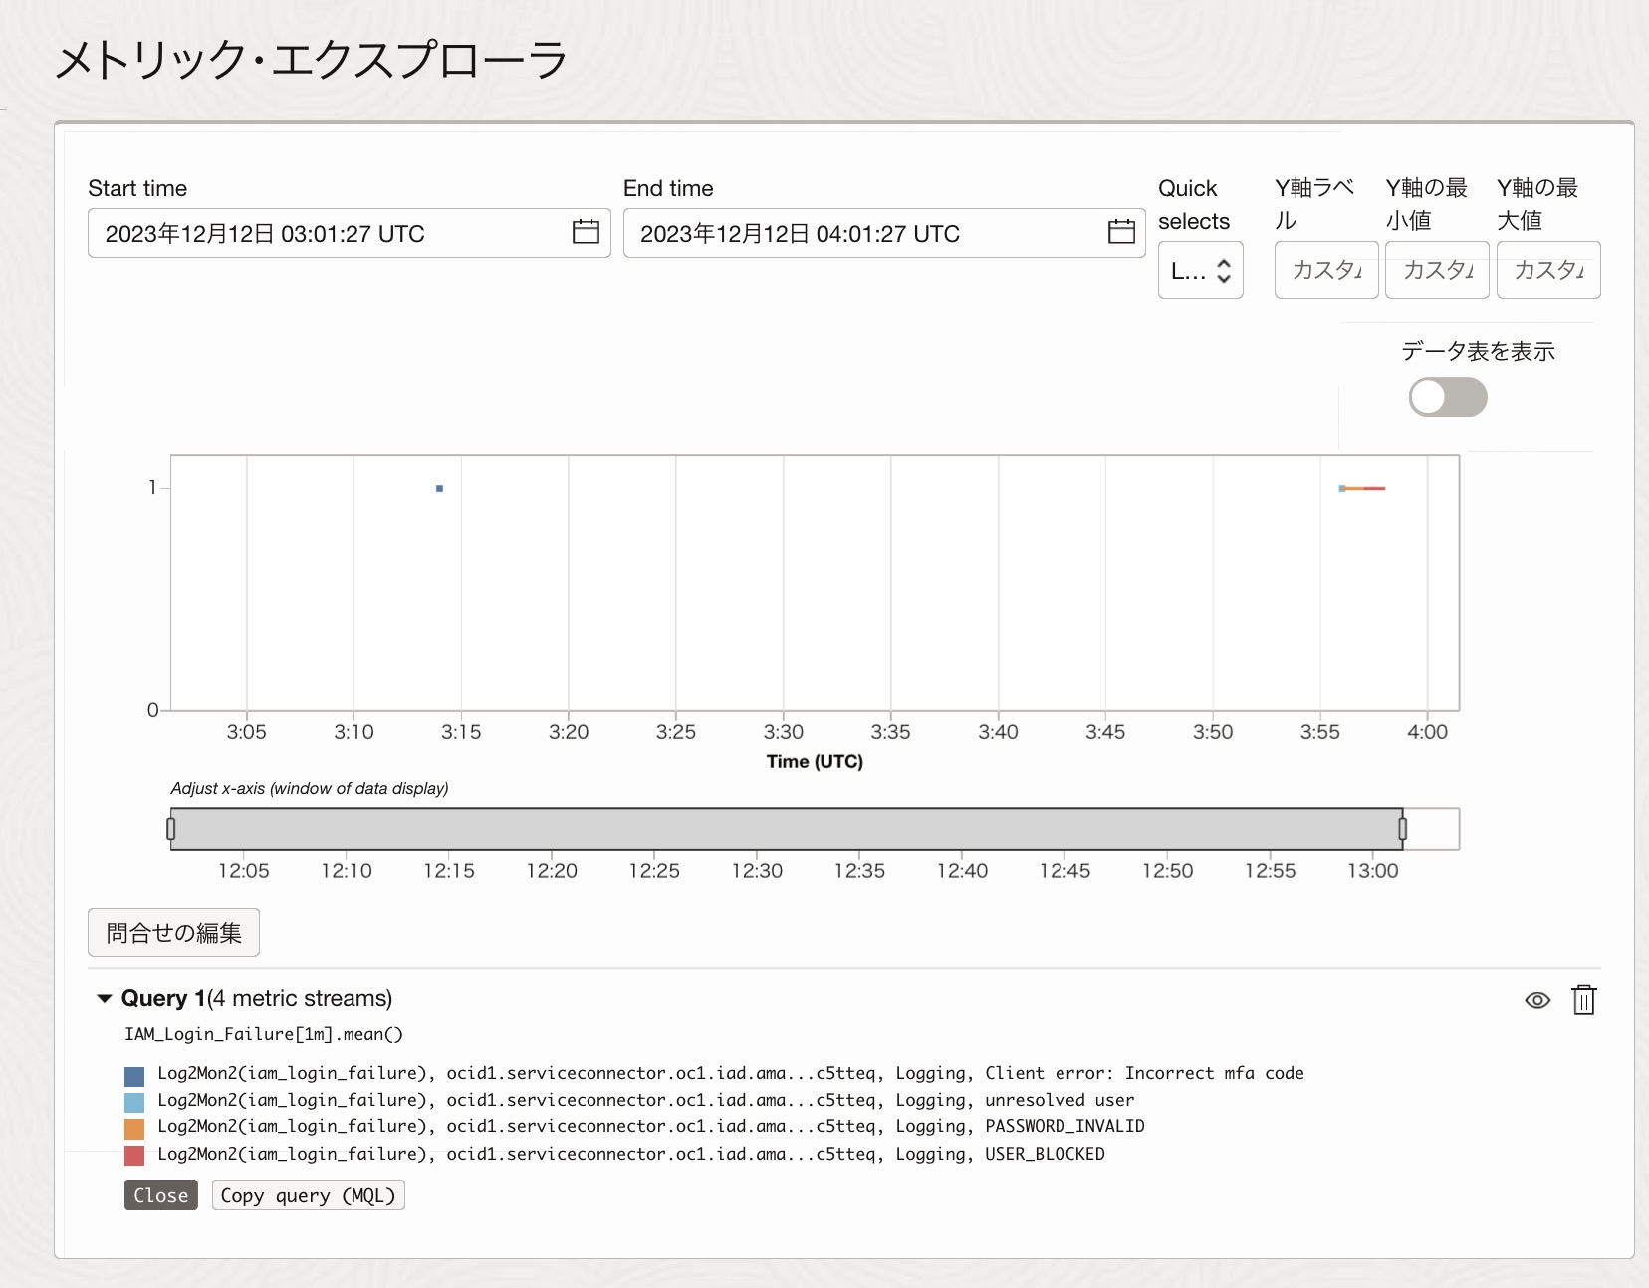Focus the Y軸の最小値 input field
The width and height of the screenshot is (1649, 1288).
coord(1437,270)
